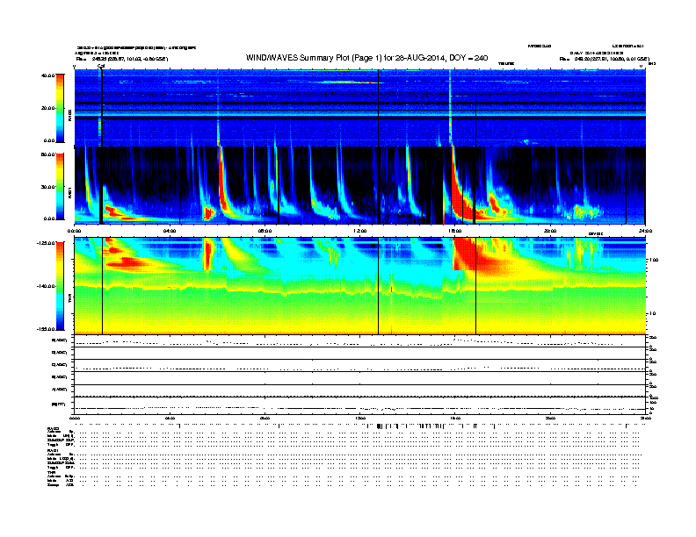This screenshot has height=537, width=696.
Task: Click the 60.00 label on RAD1 color scale
Action: point(48,154)
